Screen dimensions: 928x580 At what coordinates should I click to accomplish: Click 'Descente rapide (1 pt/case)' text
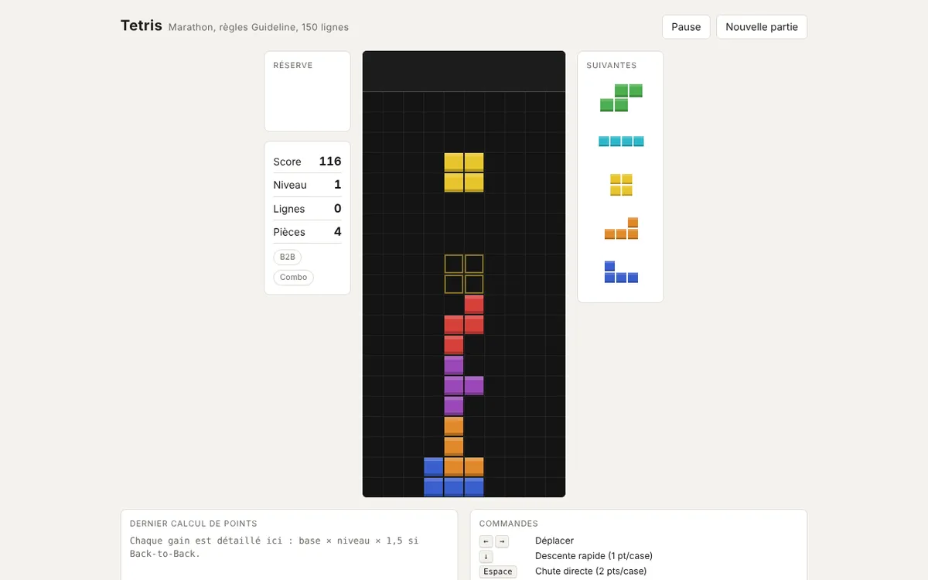594,556
